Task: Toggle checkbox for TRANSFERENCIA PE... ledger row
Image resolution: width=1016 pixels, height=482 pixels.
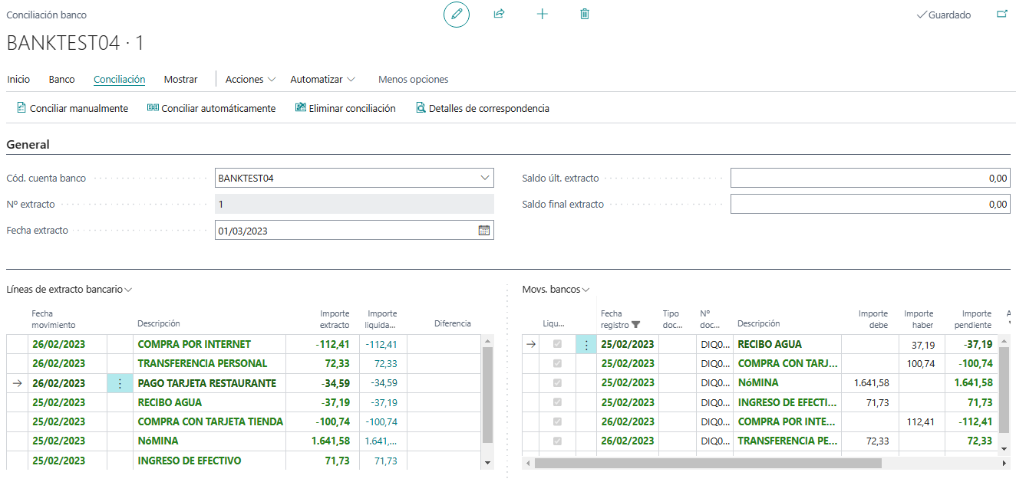Action: (x=557, y=441)
